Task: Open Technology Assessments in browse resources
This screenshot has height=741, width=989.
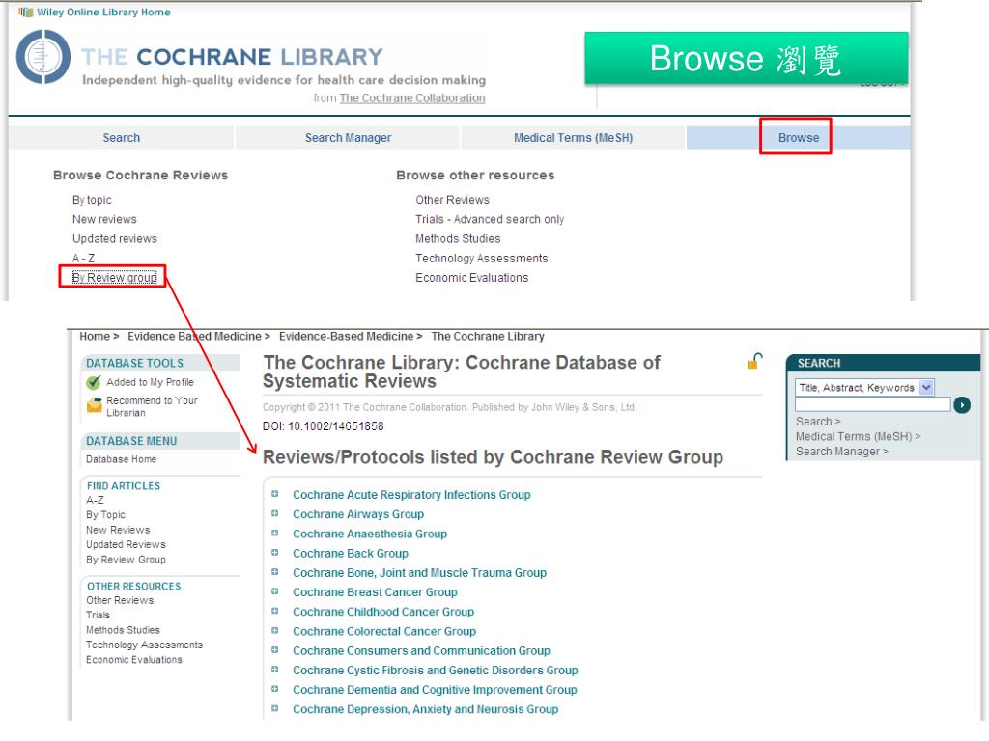Action: pos(481,259)
